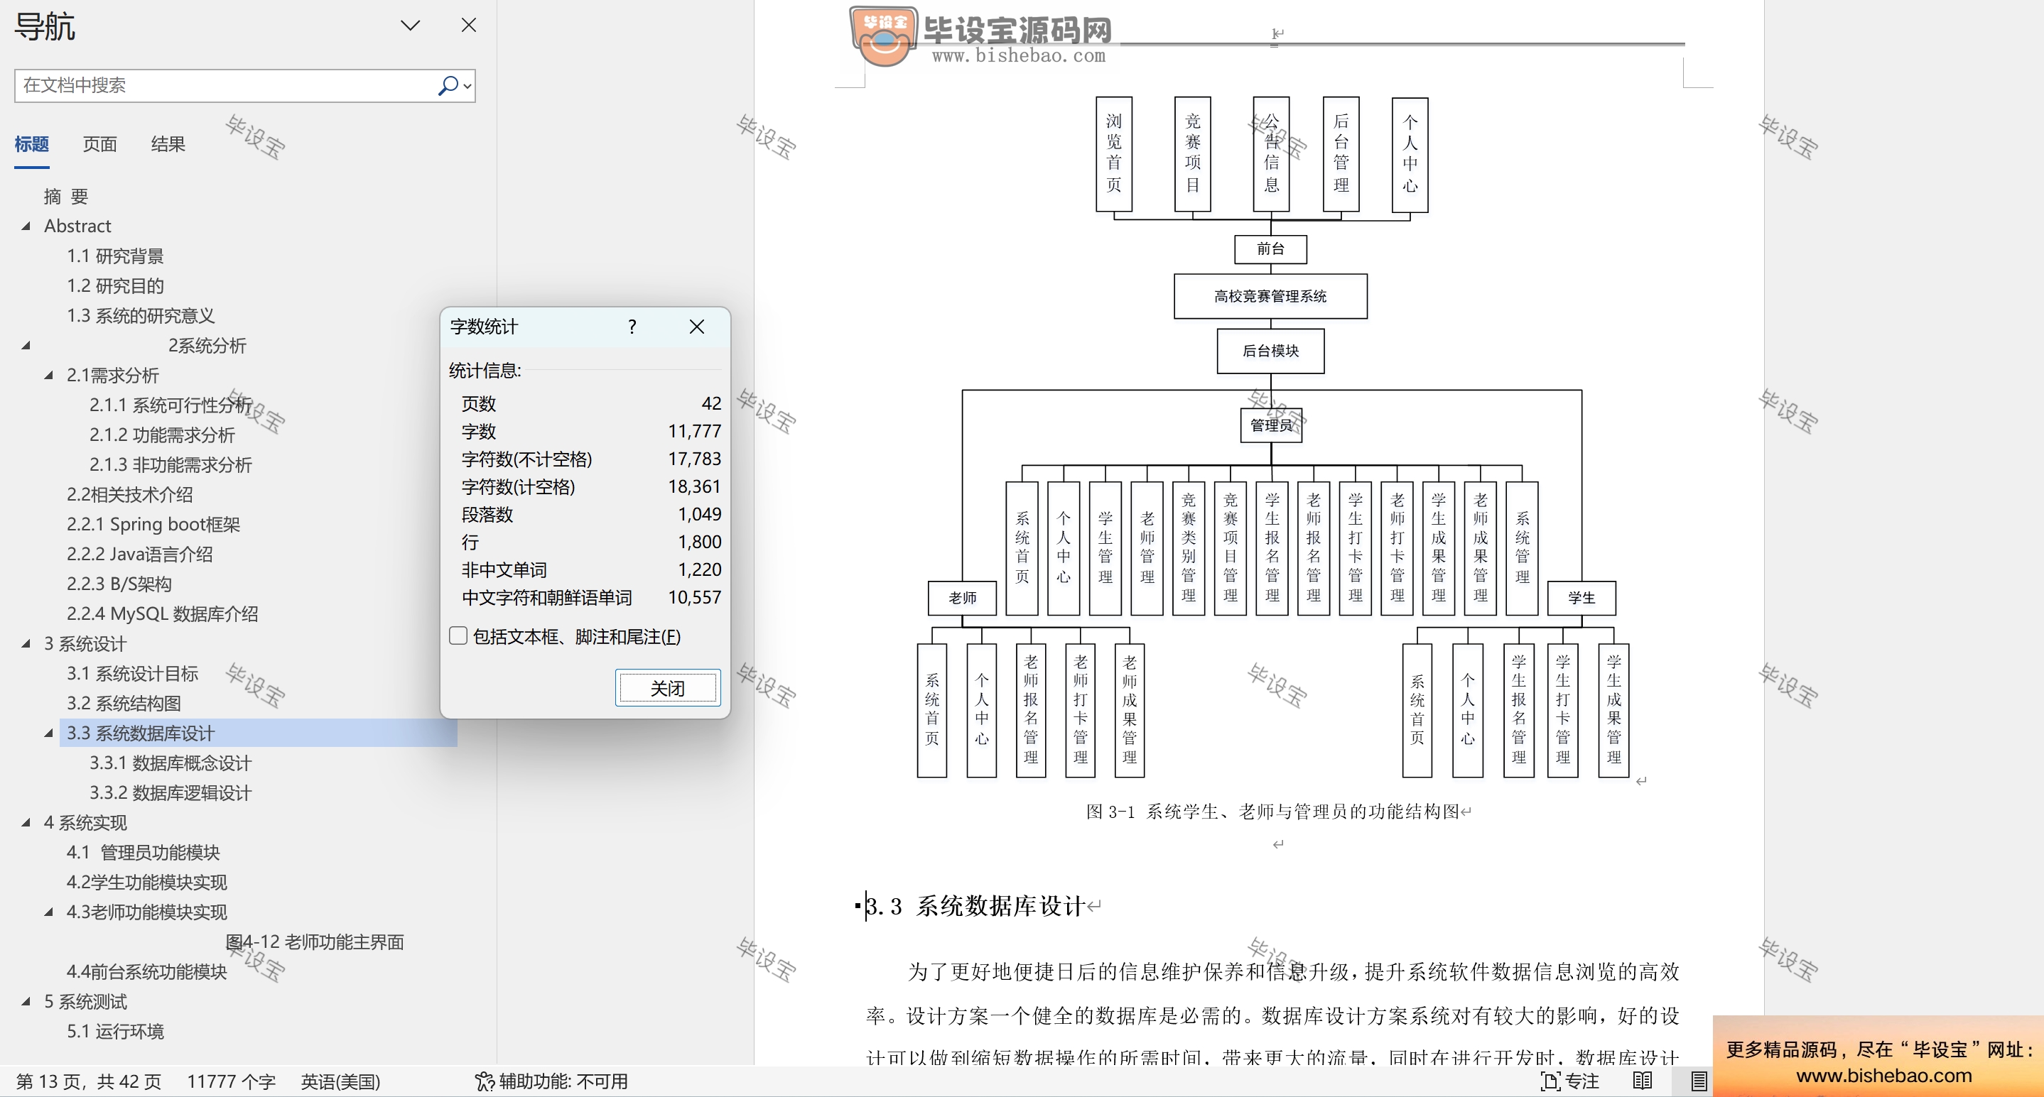
Task: Collapse the 5 系统测试 heading
Action: click(x=26, y=1002)
